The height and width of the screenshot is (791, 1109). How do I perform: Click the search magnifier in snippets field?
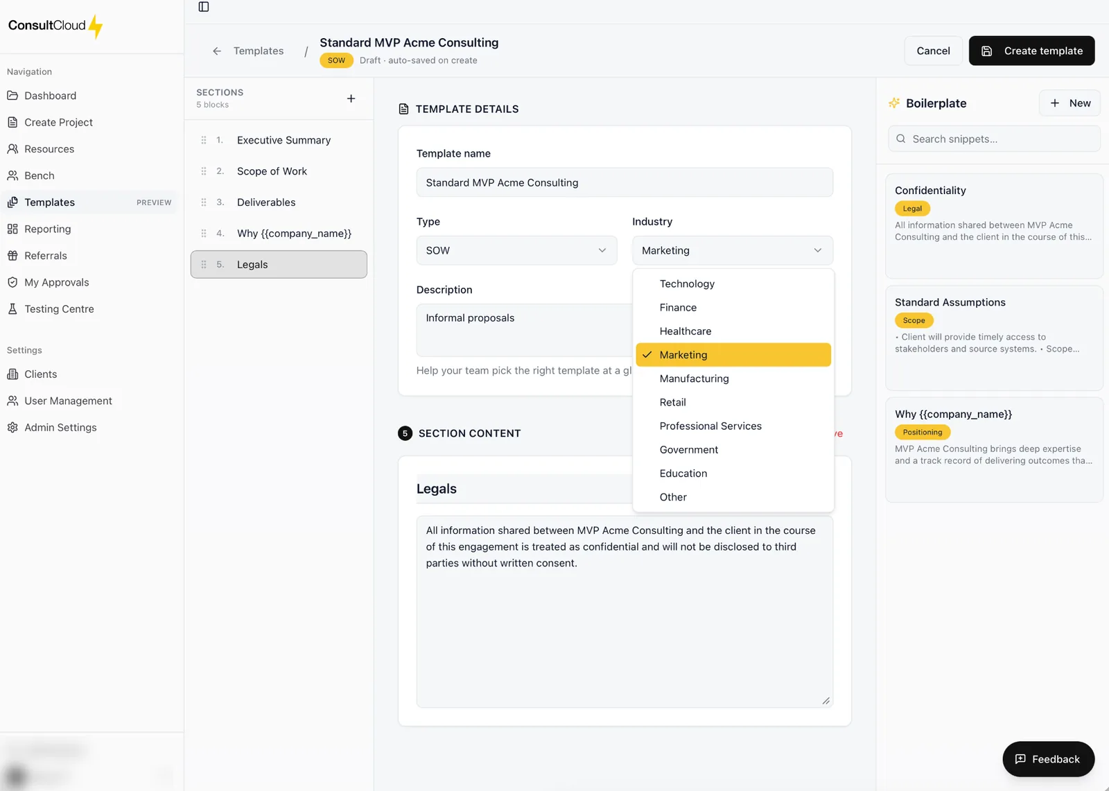(x=901, y=139)
